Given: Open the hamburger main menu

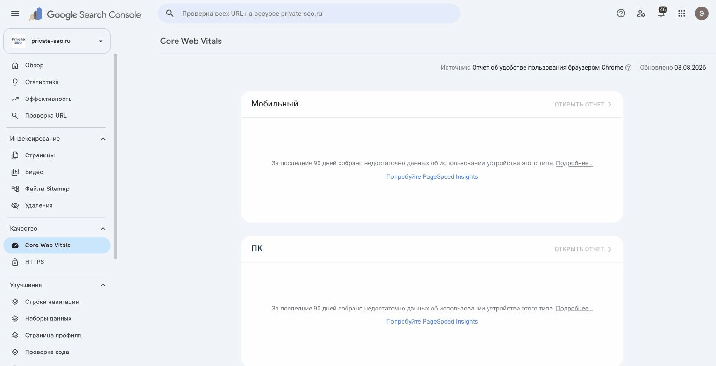Looking at the screenshot, I should pyautogui.click(x=15, y=14).
